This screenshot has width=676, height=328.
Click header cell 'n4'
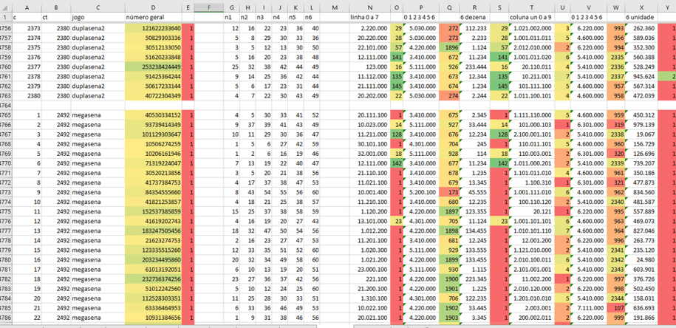click(280, 17)
